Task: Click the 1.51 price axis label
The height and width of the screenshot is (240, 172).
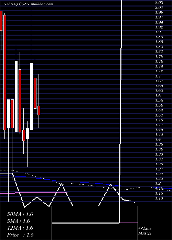Action: pyautogui.click(x=159, y=115)
